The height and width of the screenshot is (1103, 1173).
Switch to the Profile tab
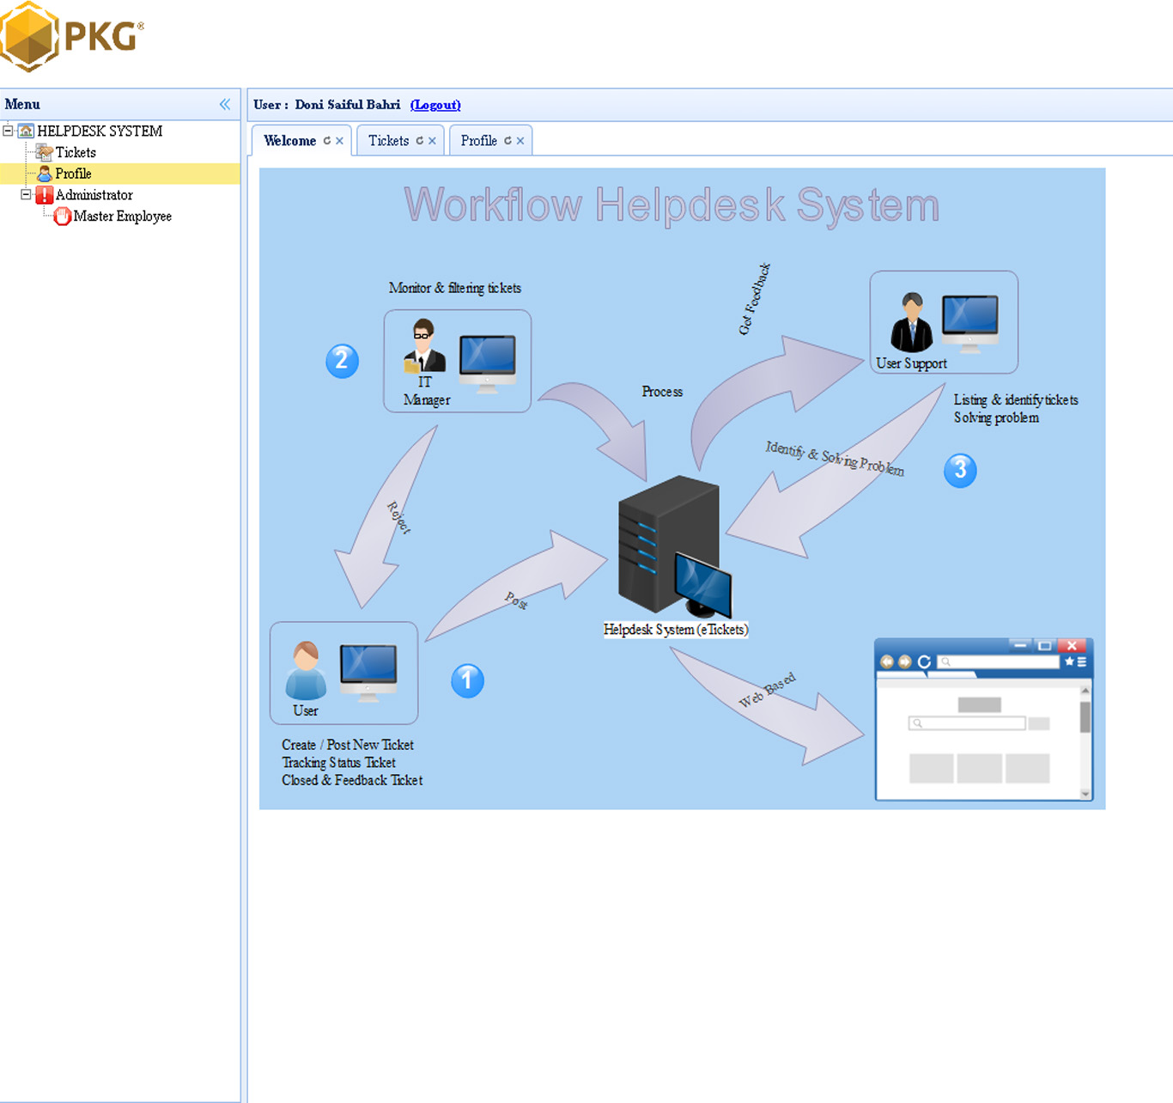(478, 141)
